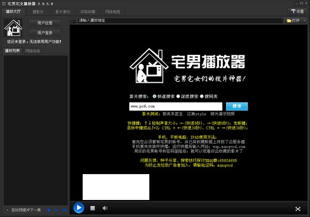Toggle the list icon beside address bar

[x=73, y=21]
